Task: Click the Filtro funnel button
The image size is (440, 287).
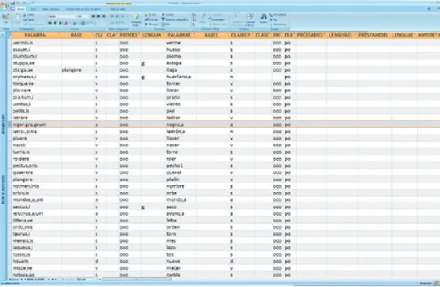Action: [203, 18]
